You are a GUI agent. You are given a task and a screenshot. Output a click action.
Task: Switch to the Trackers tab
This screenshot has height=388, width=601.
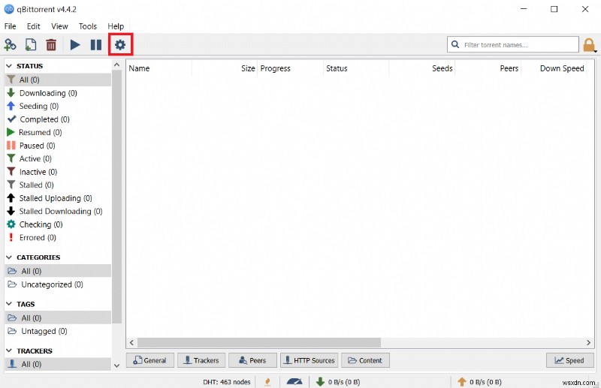tap(201, 360)
